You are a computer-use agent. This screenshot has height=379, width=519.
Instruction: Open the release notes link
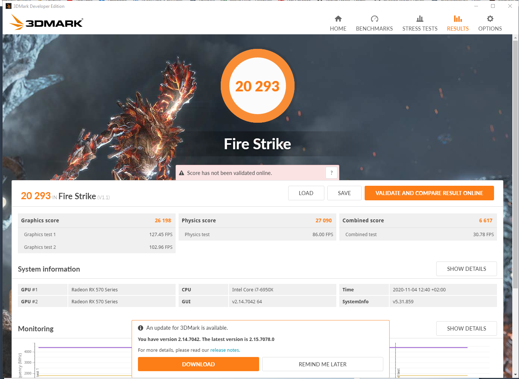click(225, 350)
